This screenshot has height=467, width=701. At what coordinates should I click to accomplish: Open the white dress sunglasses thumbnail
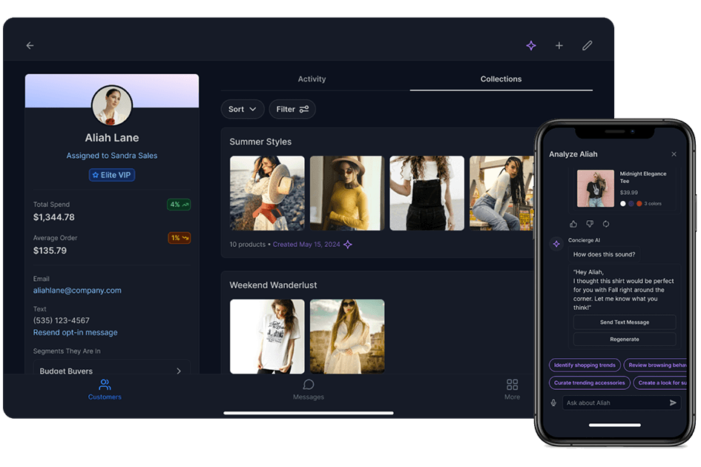[x=347, y=336]
